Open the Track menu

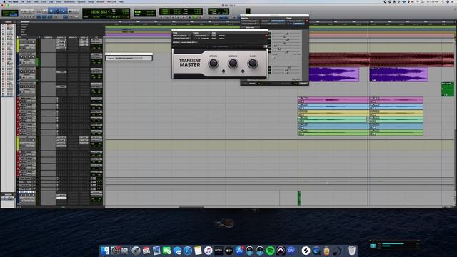(44, 1)
